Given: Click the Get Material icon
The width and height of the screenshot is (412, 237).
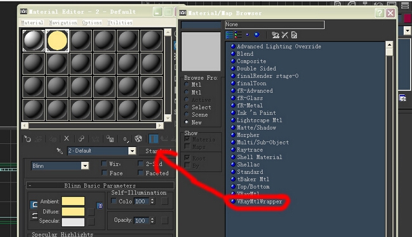Looking at the screenshot, I should [x=27, y=138].
